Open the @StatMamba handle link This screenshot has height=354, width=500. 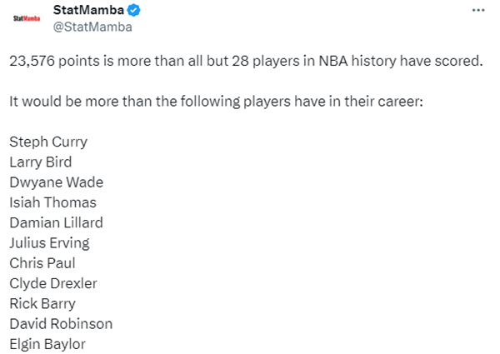(x=92, y=27)
